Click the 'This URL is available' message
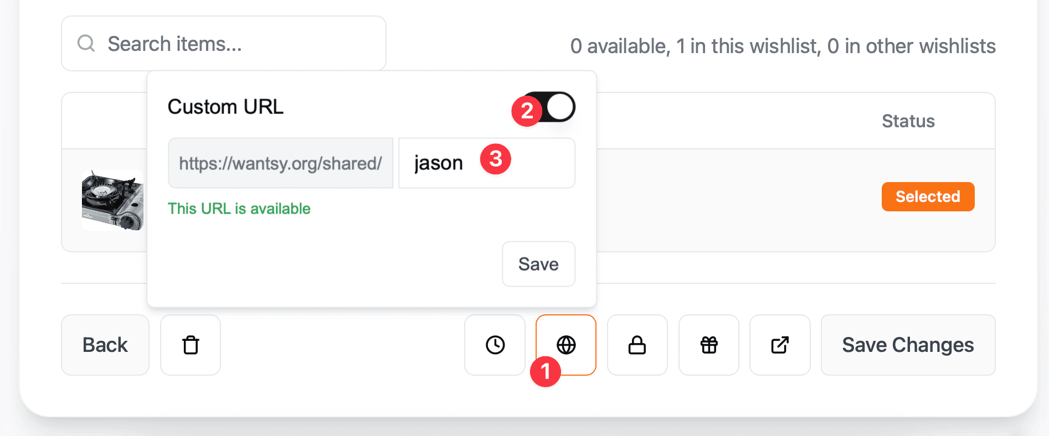Image resolution: width=1049 pixels, height=436 pixels. click(x=239, y=209)
